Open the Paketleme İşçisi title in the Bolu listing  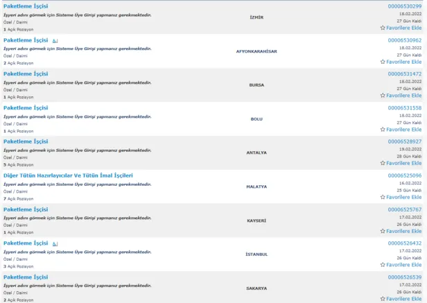tap(26, 108)
